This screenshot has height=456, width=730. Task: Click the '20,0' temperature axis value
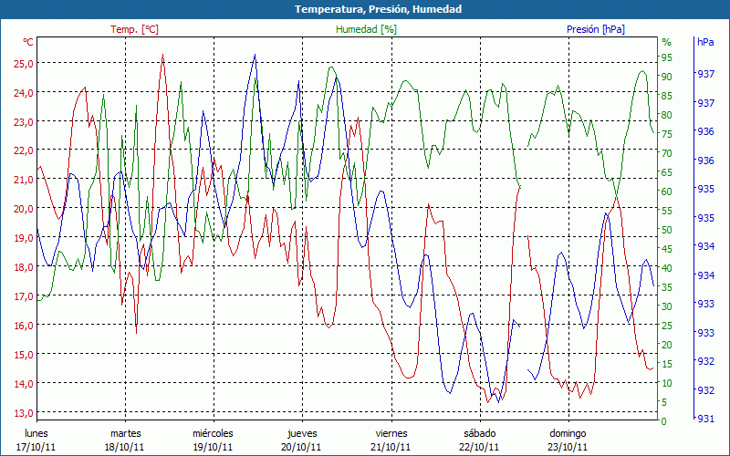point(24,209)
